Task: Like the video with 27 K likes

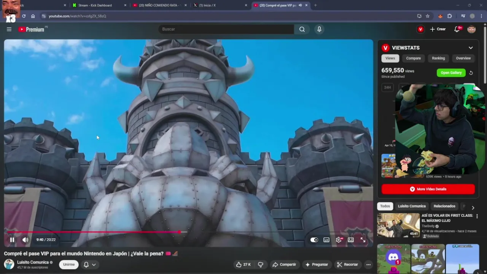Action: [243, 264]
